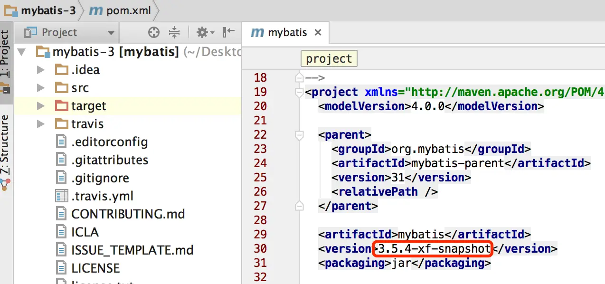The height and width of the screenshot is (284, 605).
Task: Toggle fold marker at parent tag line 22
Action: 299,135
